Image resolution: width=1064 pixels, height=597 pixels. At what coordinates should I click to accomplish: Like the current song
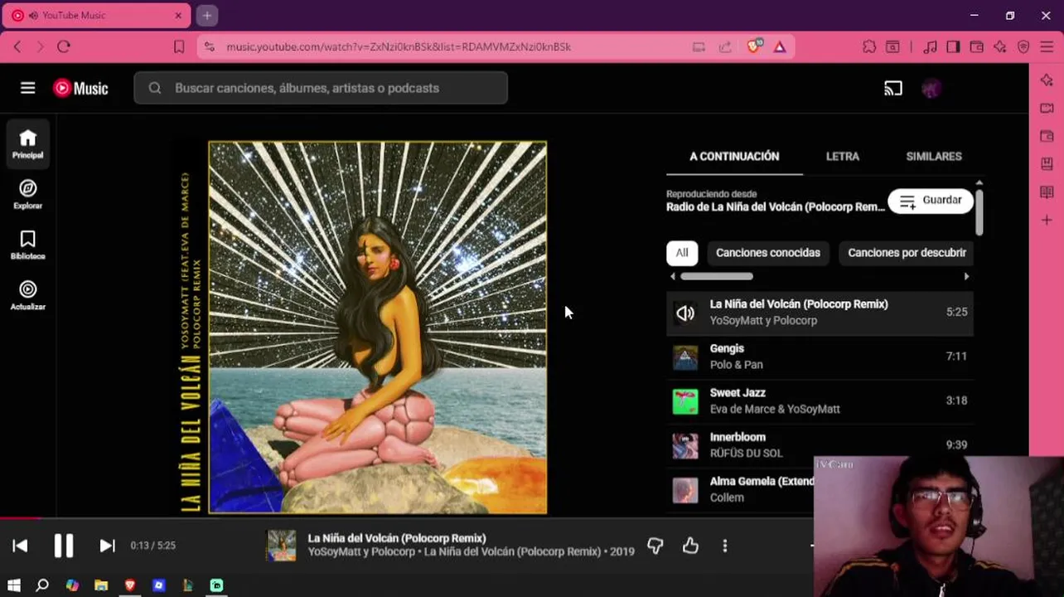pyautogui.click(x=691, y=546)
